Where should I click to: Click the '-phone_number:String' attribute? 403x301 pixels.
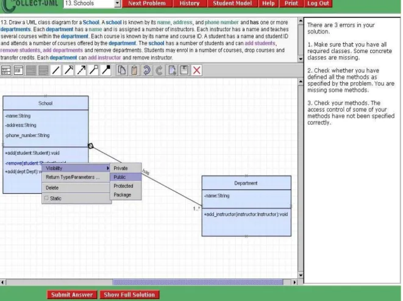(27, 135)
